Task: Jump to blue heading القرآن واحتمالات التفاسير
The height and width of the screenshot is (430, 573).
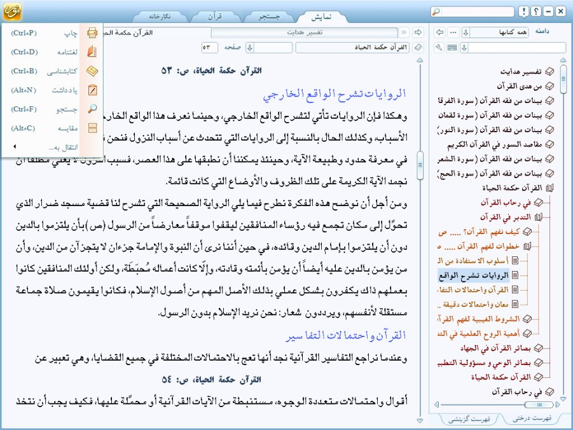Action: [x=346, y=335]
